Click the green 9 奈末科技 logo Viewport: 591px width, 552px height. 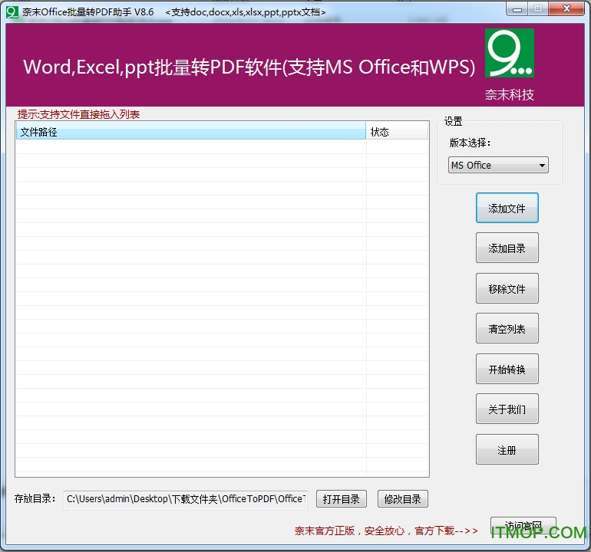coord(509,53)
